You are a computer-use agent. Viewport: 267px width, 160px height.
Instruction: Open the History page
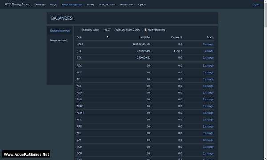pos(91,4)
